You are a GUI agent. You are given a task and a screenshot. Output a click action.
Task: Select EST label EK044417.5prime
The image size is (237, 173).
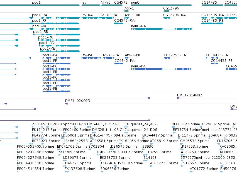point(158,135)
